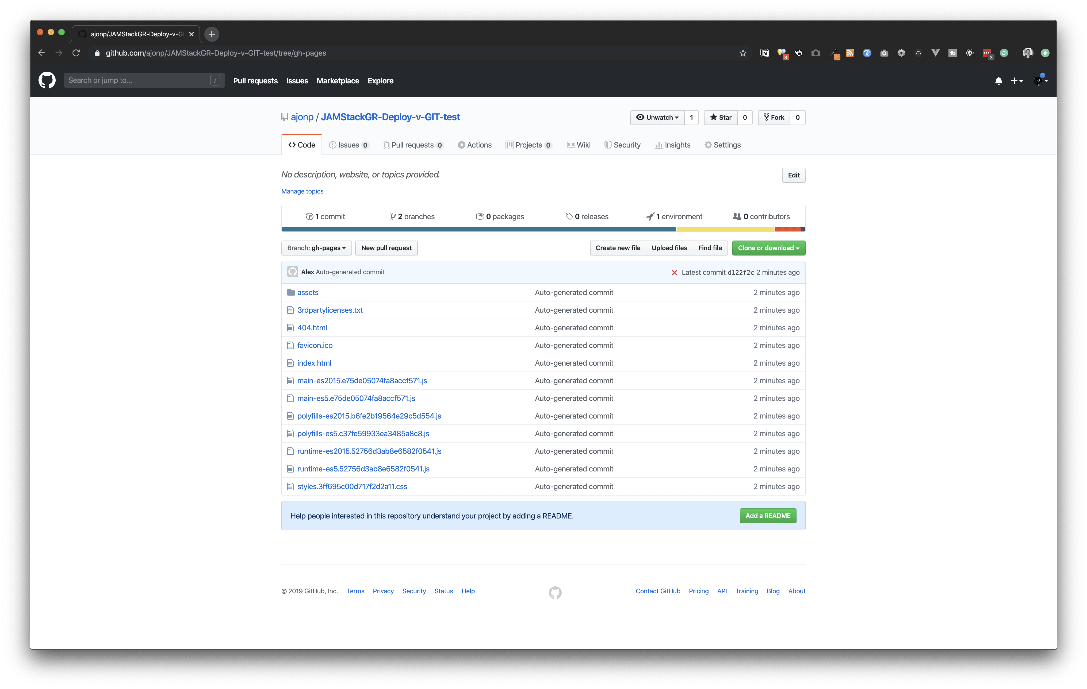Switch to the Issues tab
The image size is (1087, 689).
[349, 145]
